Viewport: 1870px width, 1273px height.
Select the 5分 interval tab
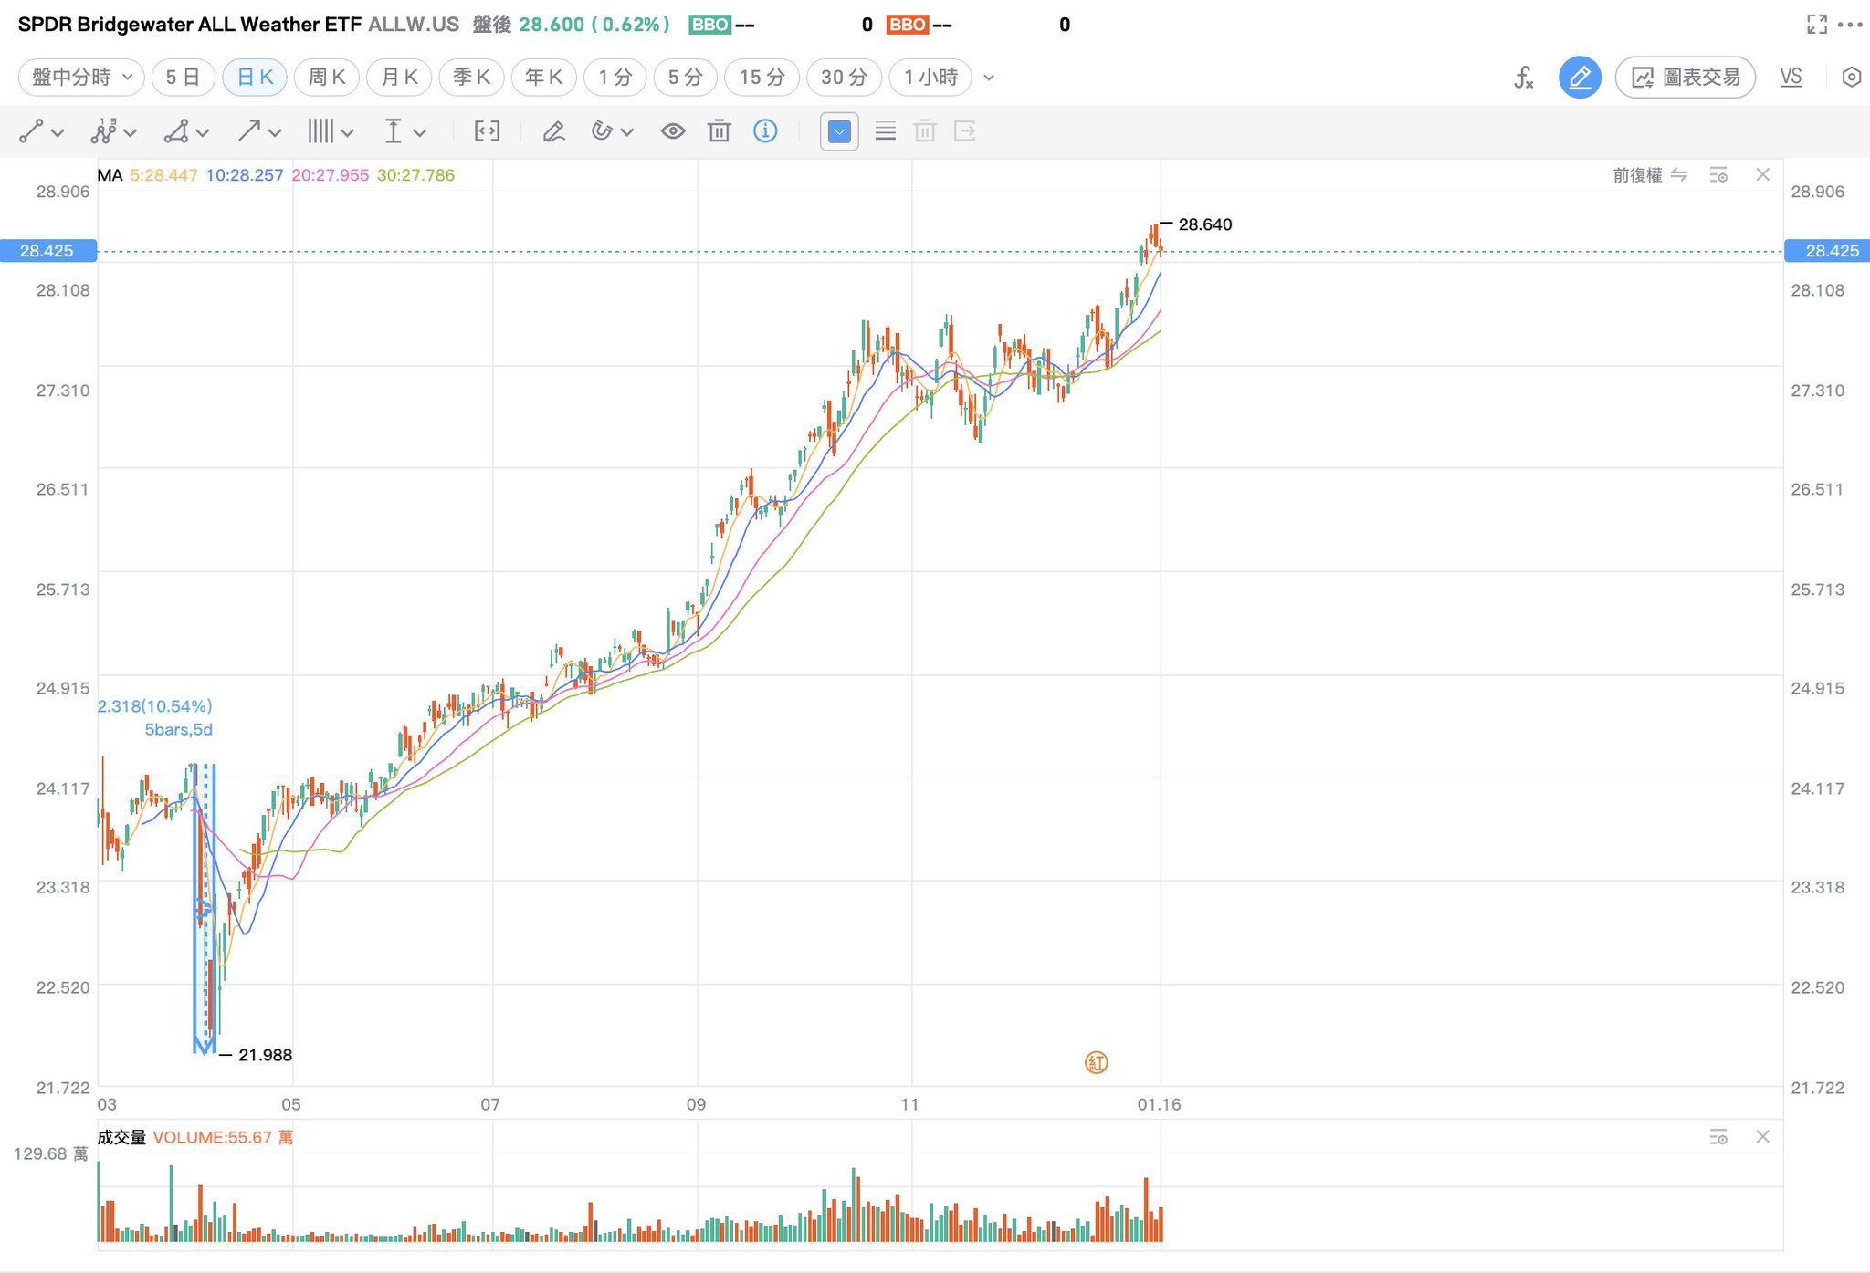tap(685, 78)
